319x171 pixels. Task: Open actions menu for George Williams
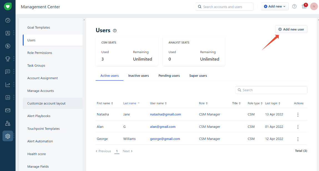(x=298, y=139)
